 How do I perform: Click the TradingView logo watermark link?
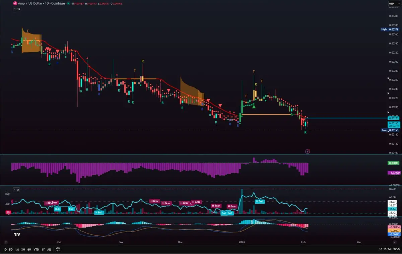coord(18,235)
